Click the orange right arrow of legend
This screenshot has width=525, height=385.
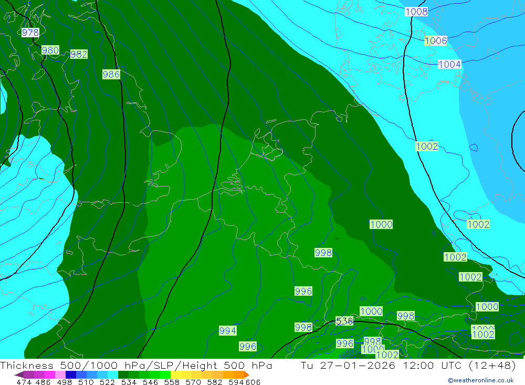[x=247, y=374]
